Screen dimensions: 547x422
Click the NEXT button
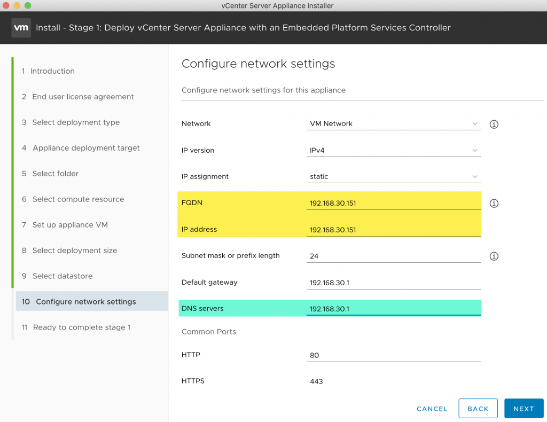pyautogui.click(x=523, y=408)
